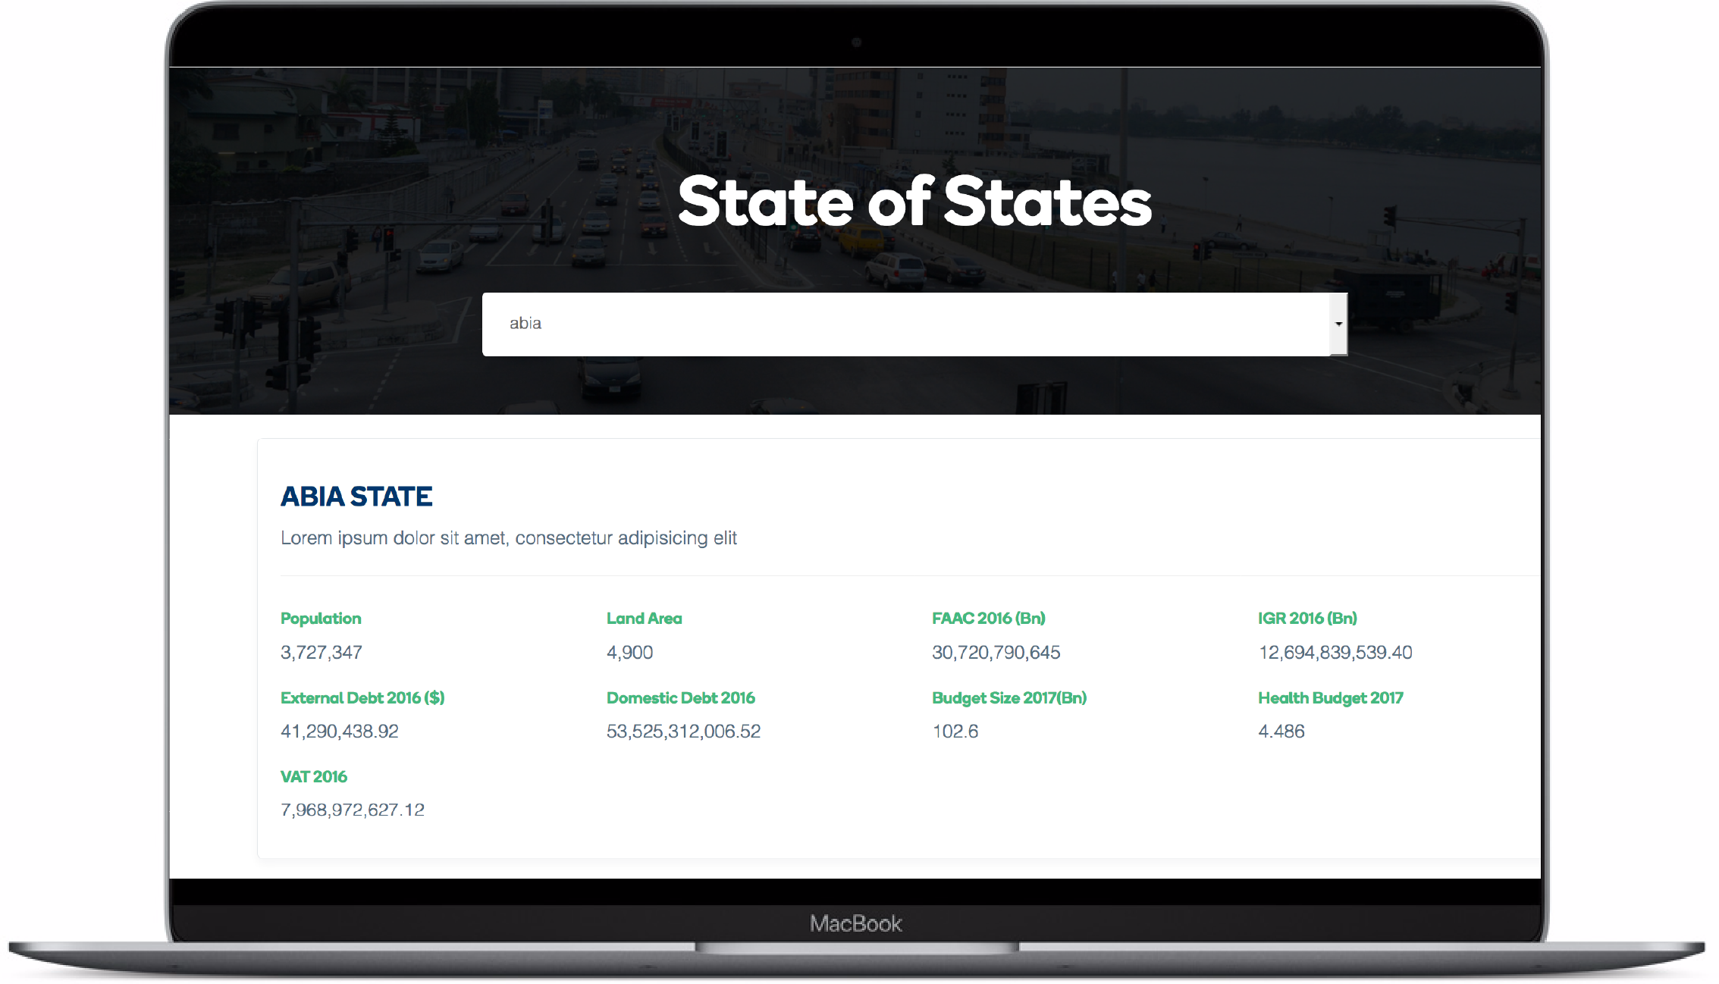Select the value 7,968,972,627.12
The height and width of the screenshot is (984, 1719).
pos(353,810)
